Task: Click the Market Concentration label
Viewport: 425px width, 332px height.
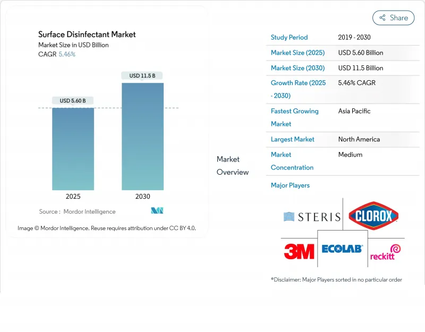Action: [292, 161]
